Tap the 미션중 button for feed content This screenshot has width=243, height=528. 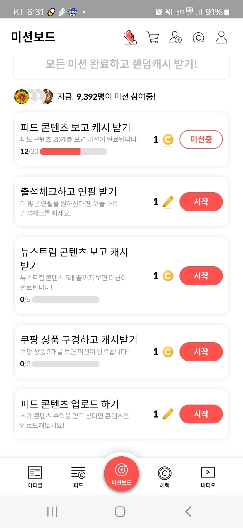pyautogui.click(x=201, y=139)
